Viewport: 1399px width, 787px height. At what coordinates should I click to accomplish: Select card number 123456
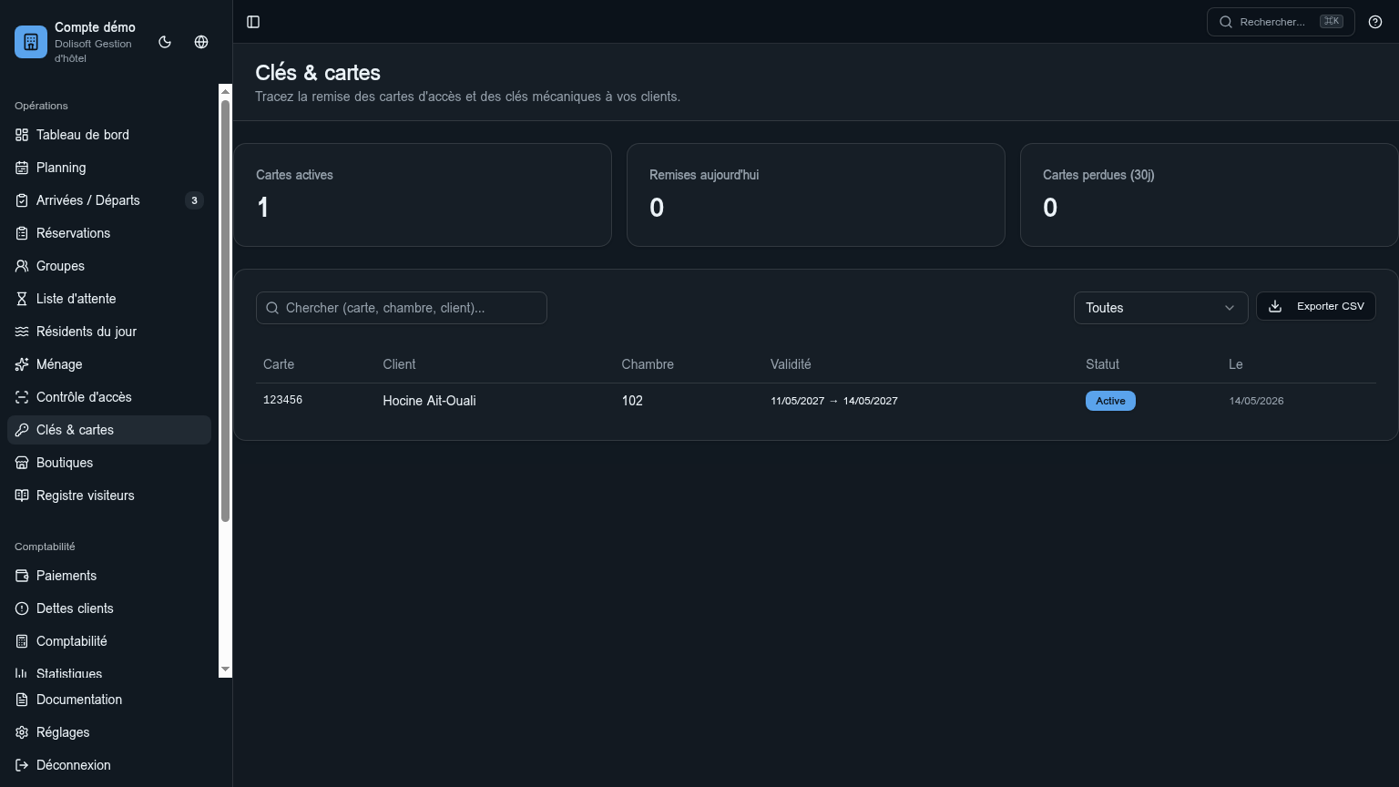(282, 400)
